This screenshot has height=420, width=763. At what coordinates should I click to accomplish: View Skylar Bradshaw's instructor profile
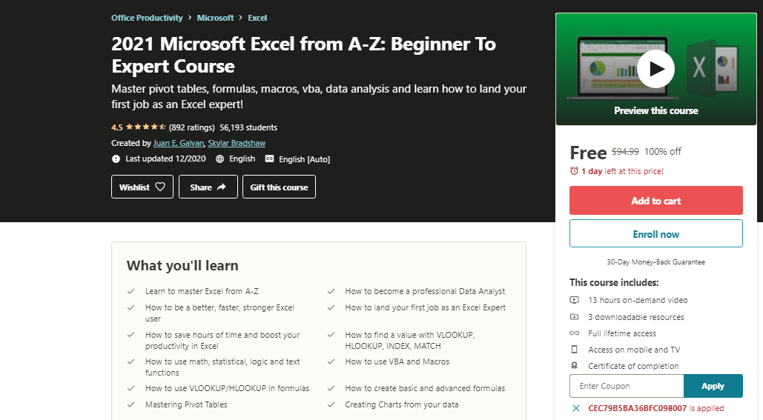(237, 143)
